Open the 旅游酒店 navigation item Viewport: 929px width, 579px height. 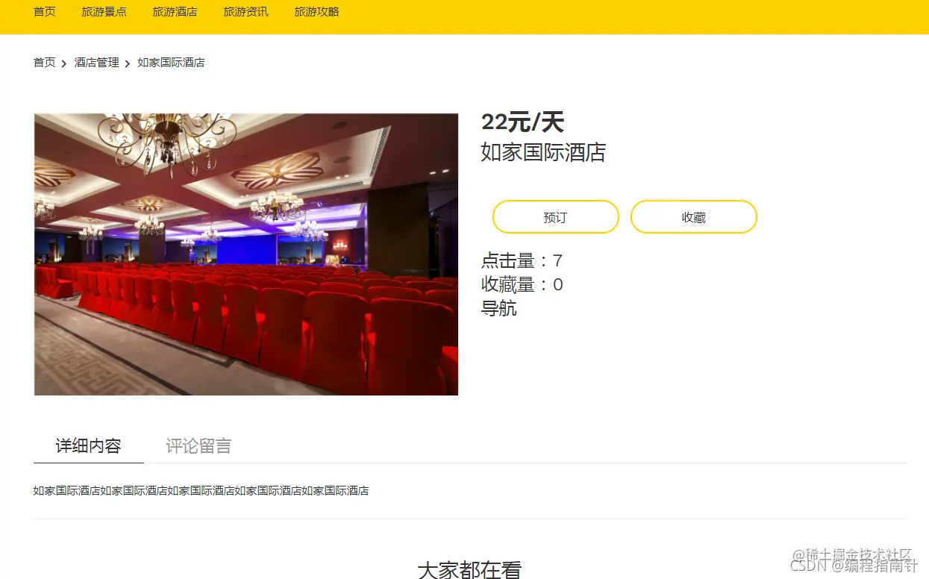tap(175, 12)
